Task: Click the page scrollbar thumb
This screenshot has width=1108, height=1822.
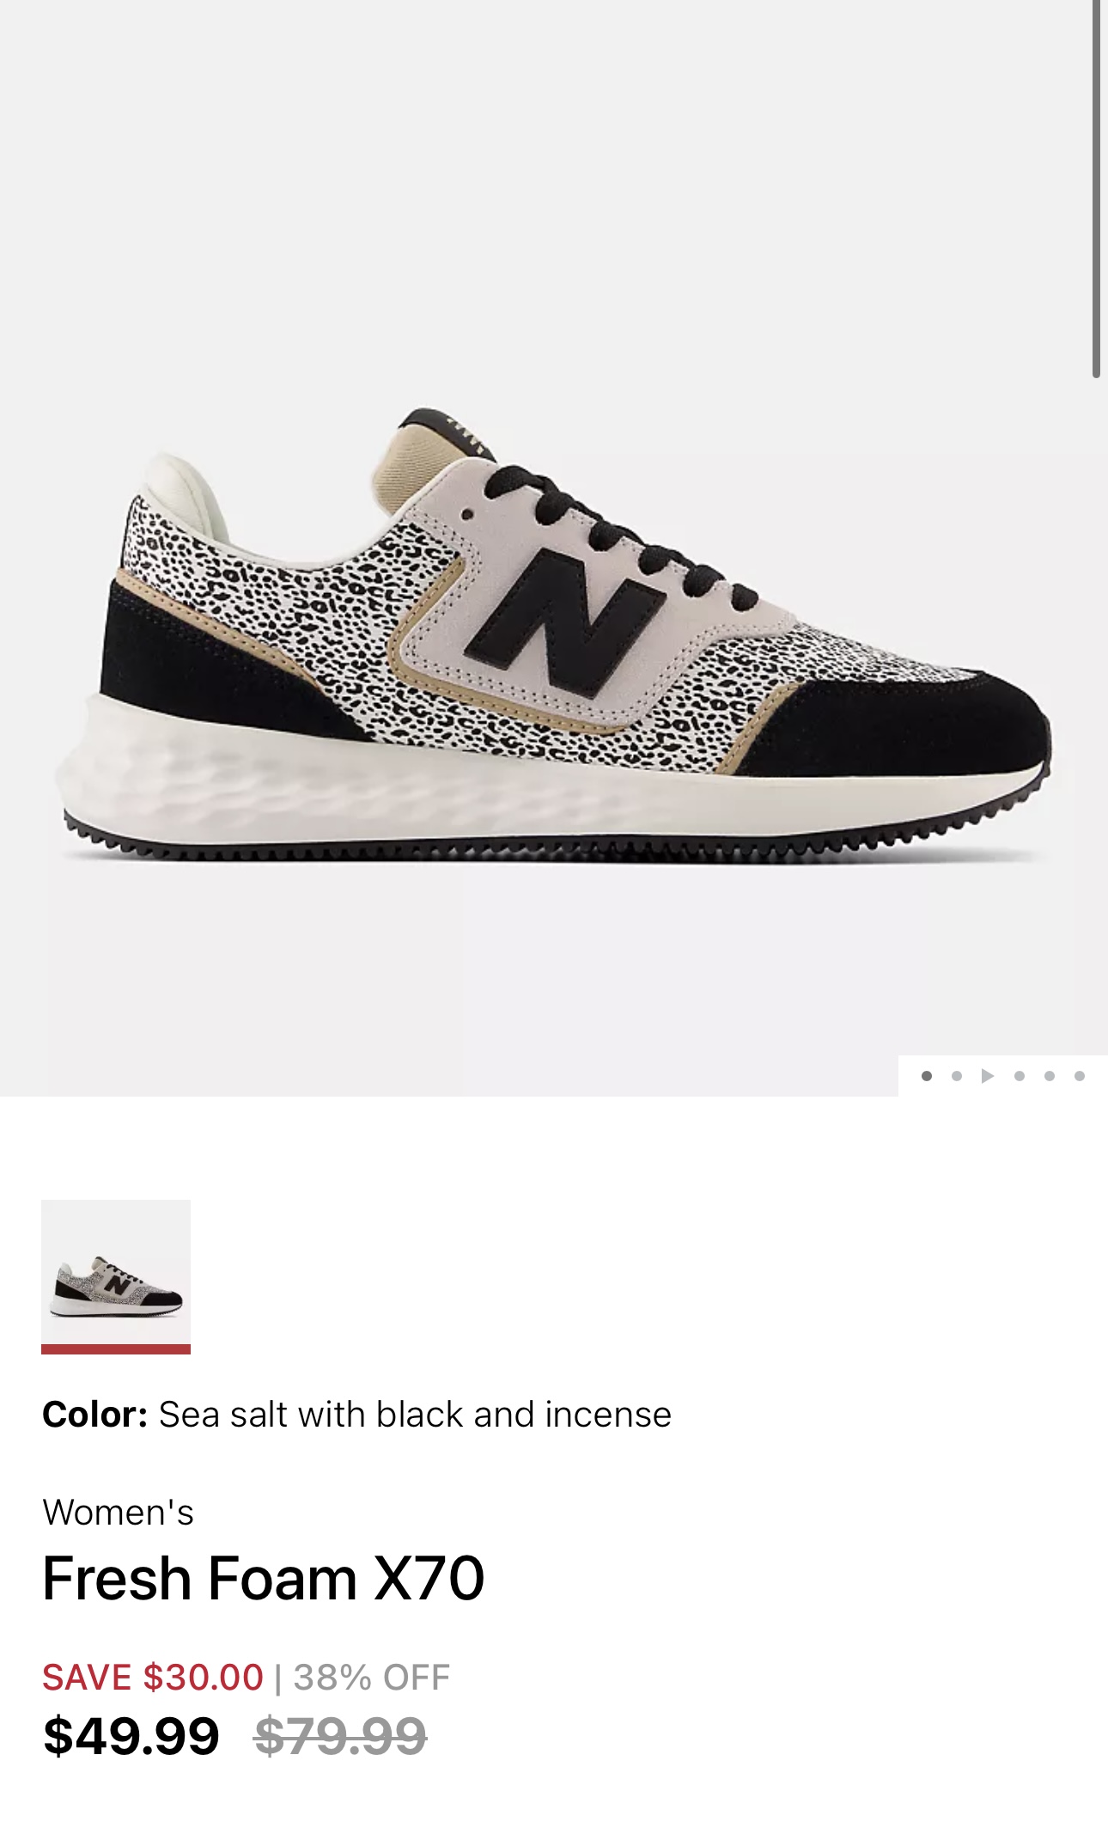Action: point(1096,189)
